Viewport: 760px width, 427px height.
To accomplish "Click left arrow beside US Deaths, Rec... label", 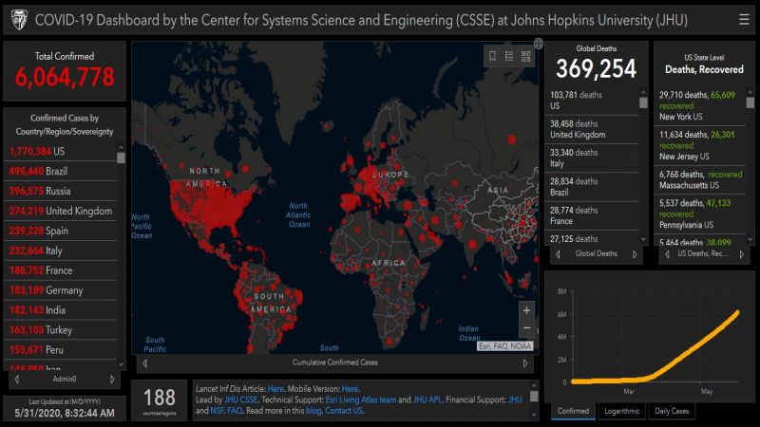I will point(667,253).
